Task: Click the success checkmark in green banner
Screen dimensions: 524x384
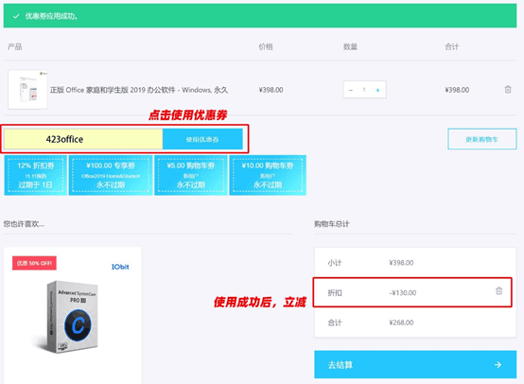Action: [x=16, y=16]
